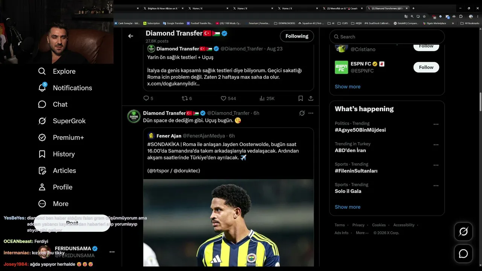Screen dimensions: 482x271
Task: Open options for #Agsye50BinMüjdesi trend
Action: pyautogui.click(x=436, y=124)
